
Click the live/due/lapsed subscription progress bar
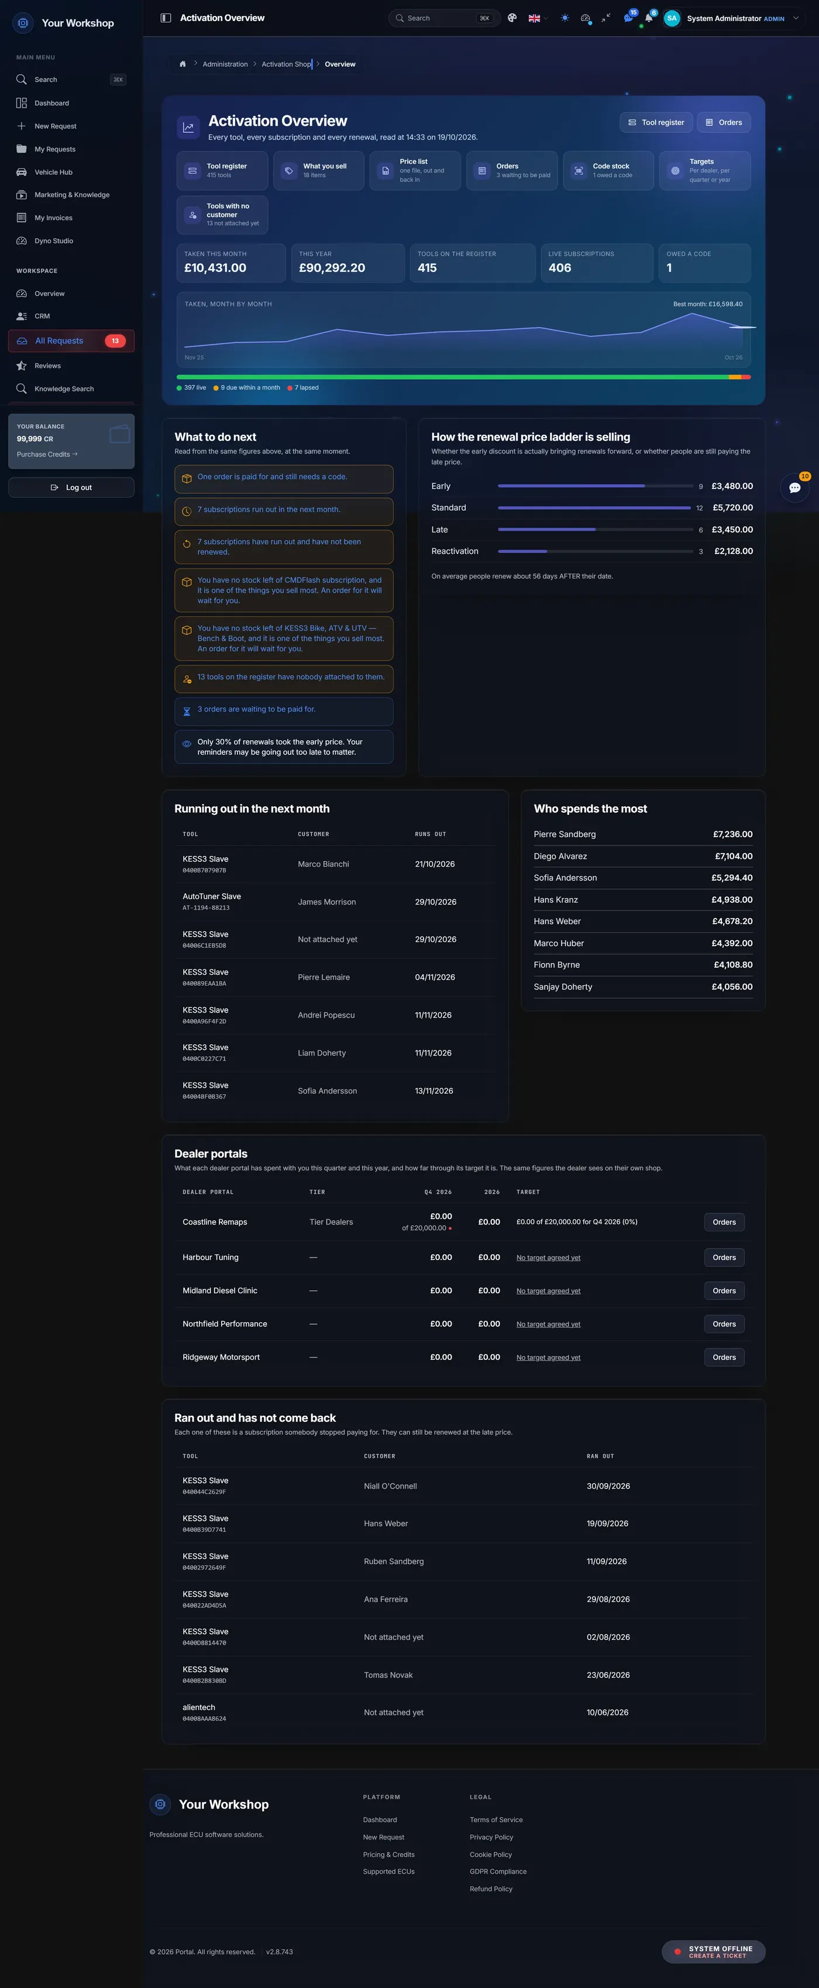(463, 377)
